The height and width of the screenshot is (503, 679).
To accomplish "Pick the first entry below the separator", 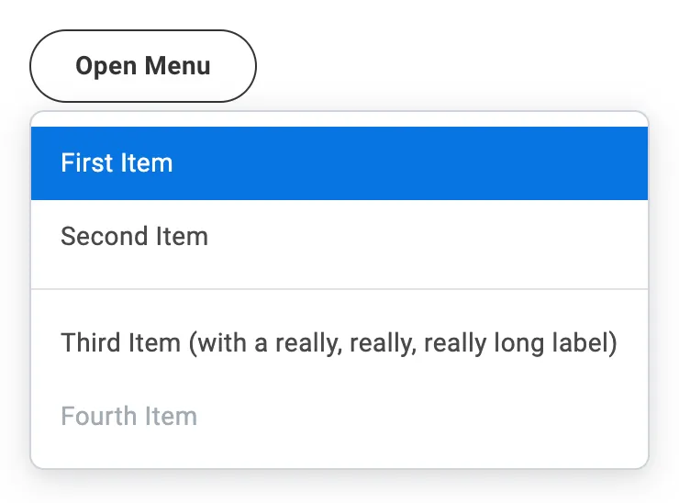I will point(339,343).
